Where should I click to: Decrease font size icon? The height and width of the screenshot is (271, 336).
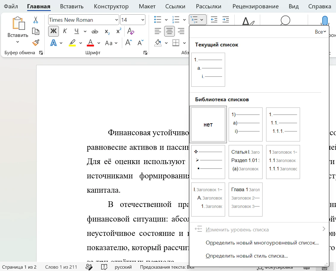point(141,43)
